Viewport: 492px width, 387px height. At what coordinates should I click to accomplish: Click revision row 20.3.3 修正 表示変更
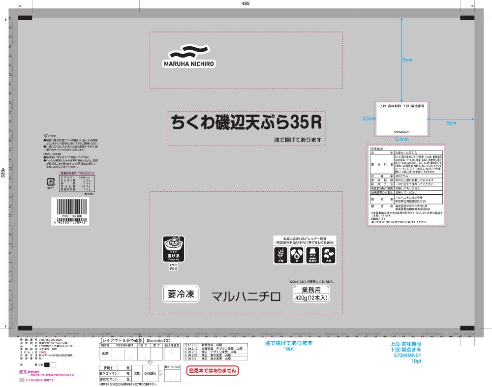(215, 358)
